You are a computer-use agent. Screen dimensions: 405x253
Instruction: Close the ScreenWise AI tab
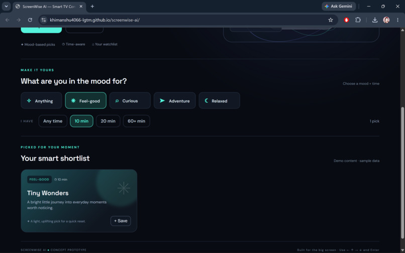point(81,7)
